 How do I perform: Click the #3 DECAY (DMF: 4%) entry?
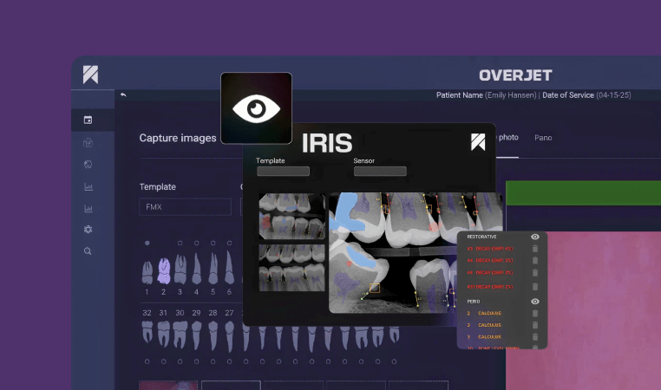tap(490, 249)
